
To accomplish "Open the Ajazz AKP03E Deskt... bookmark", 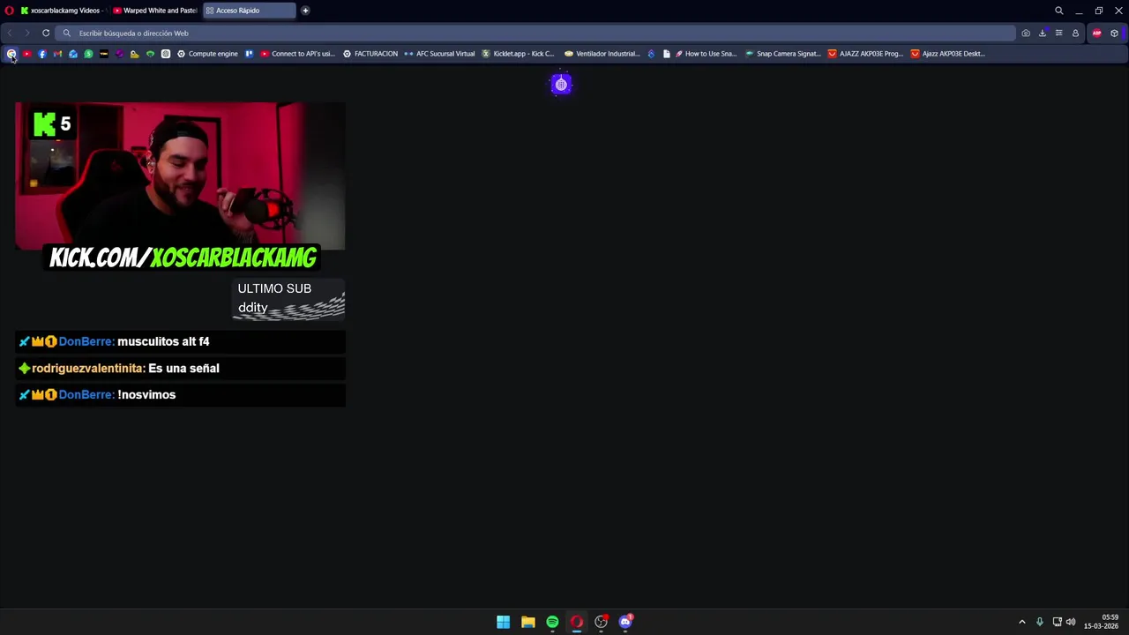I will (947, 54).
